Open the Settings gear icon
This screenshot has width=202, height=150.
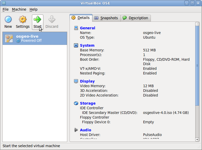(x=23, y=19)
